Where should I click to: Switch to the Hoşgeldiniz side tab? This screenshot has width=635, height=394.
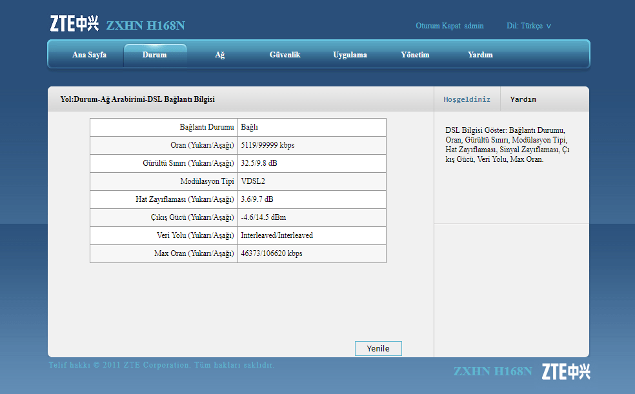tap(467, 99)
